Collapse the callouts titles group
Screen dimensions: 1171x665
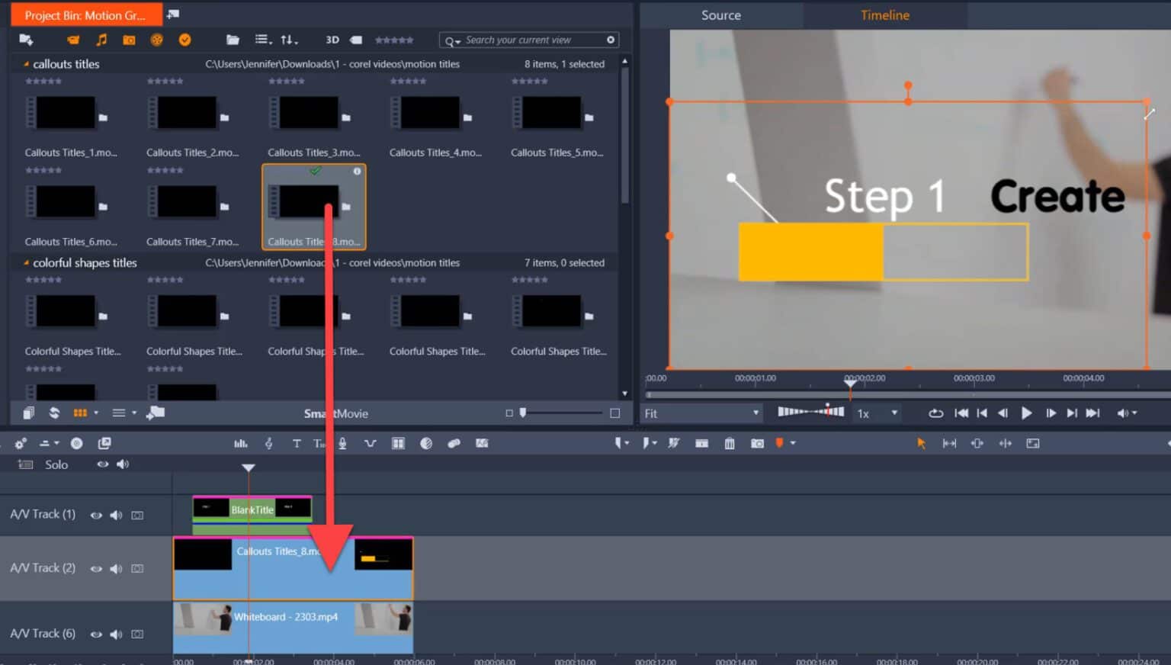click(x=25, y=64)
